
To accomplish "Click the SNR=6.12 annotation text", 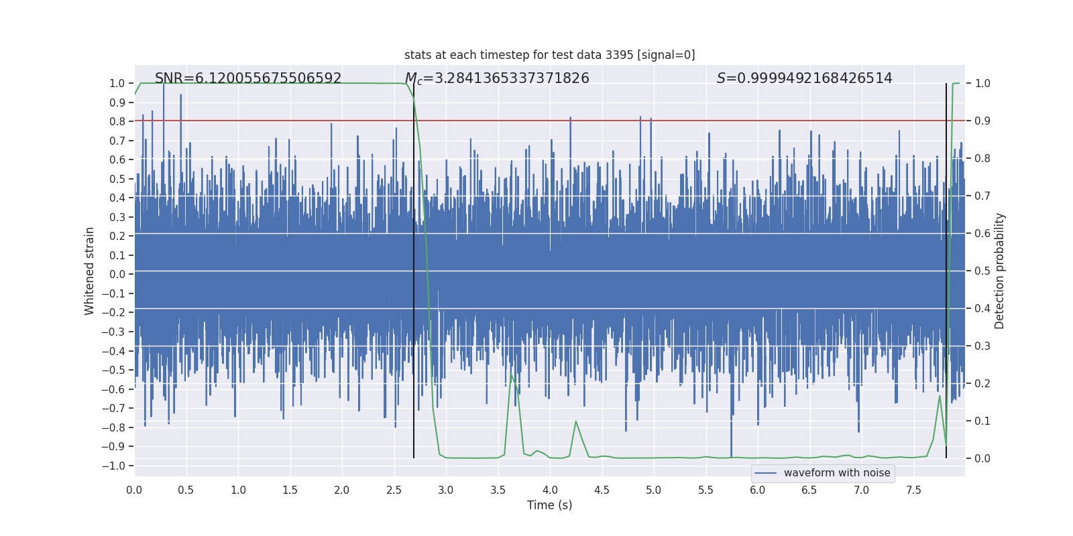I will click(248, 78).
